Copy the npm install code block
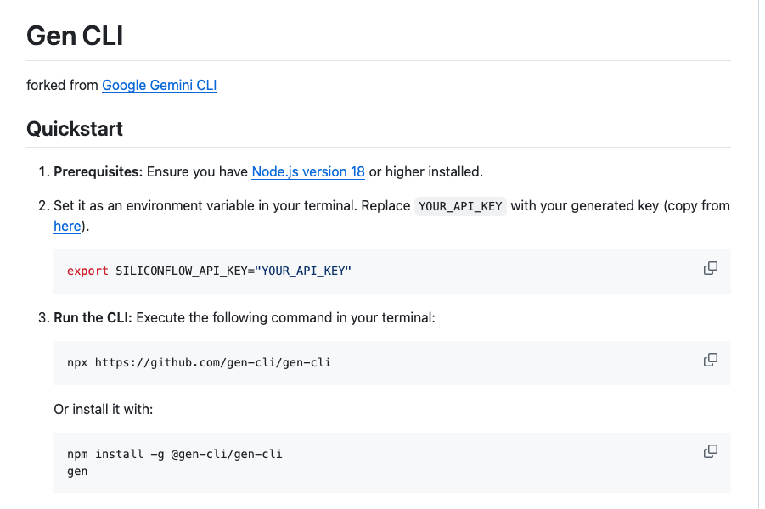Viewport: 765px width, 509px height. [711, 452]
